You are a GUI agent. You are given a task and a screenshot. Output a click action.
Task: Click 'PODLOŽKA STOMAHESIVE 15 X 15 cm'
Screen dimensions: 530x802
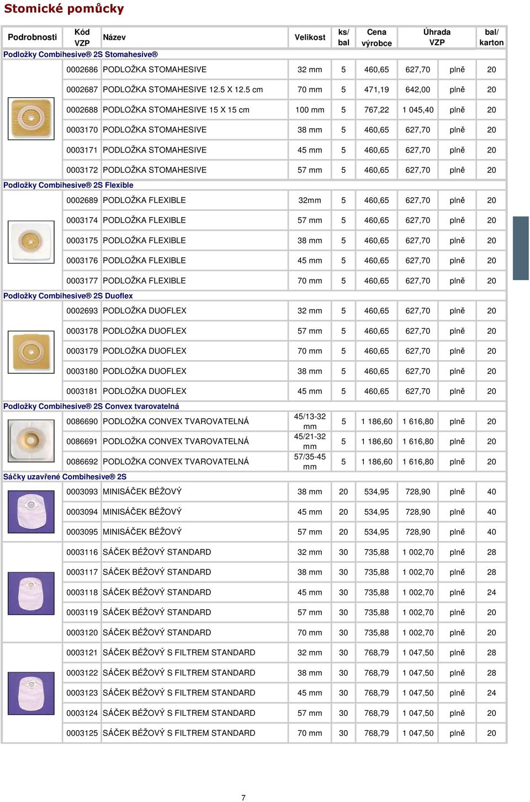[176, 110]
